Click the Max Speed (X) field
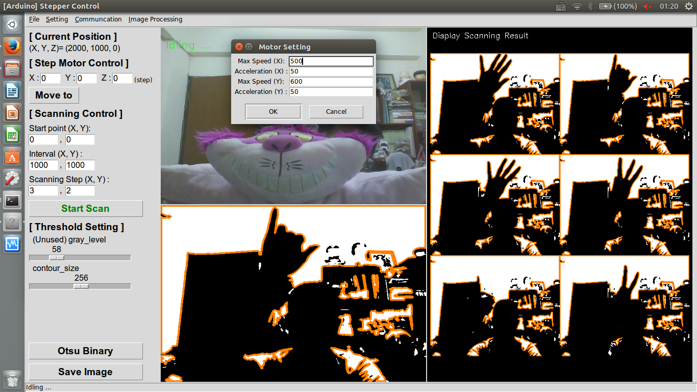 (x=331, y=61)
